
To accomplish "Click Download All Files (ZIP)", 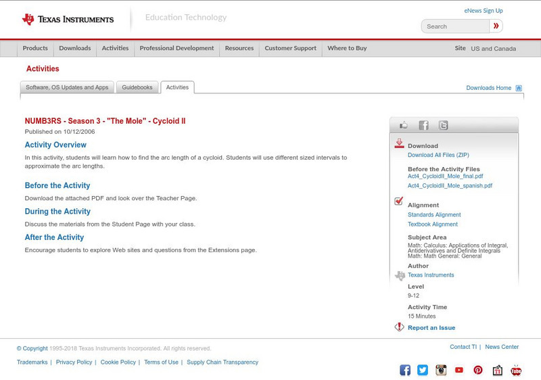I will 438,155.
